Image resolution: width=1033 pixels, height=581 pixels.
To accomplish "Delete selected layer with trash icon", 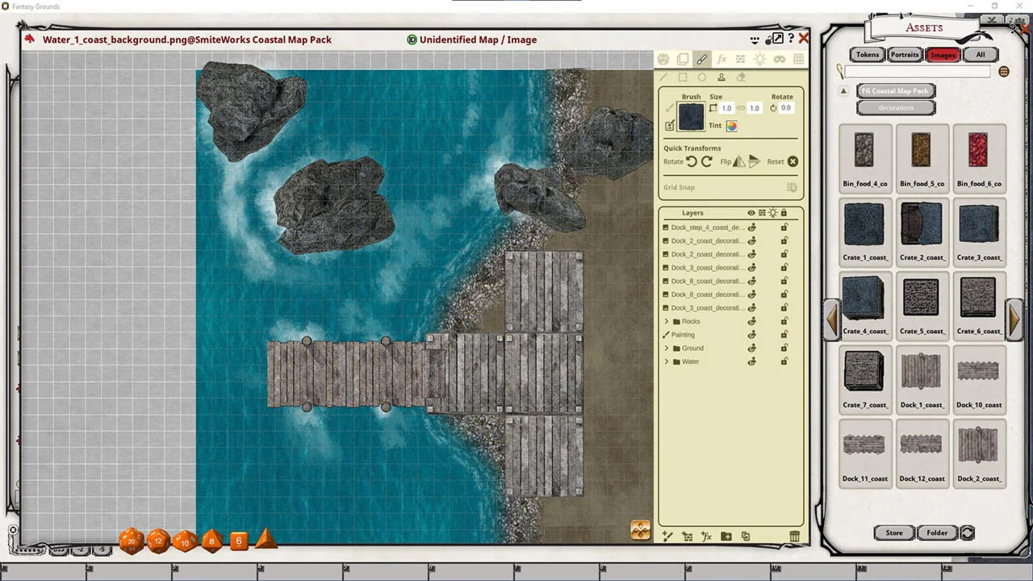I will point(794,537).
